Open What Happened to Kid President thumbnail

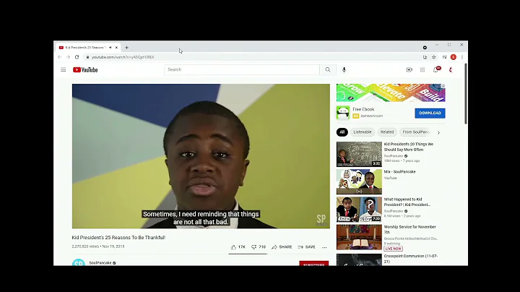[x=359, y=210]
